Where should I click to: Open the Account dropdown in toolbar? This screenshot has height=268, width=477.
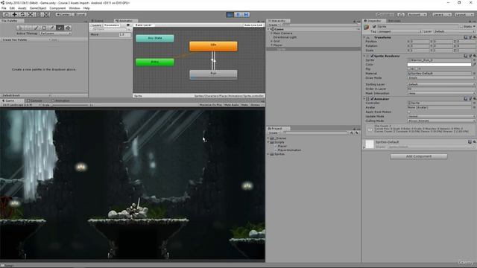(417, 14)
